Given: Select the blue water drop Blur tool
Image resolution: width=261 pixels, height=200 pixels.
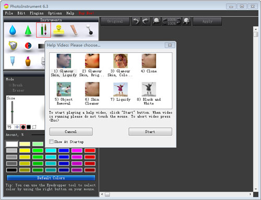Looking at the screenshot, I should (13, 30).
